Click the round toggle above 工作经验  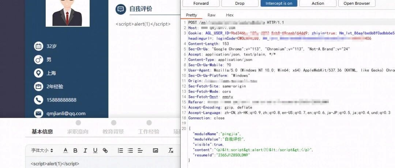click(x=149, y=122)
